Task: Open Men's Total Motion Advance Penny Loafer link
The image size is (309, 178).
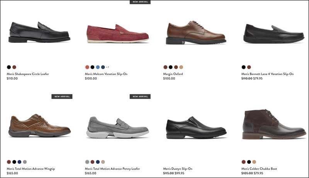Action: pos(112,169)
